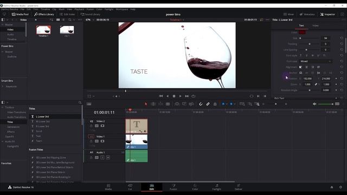
Task: Open the Edit Index panel
Action: (x=67, y=14)
